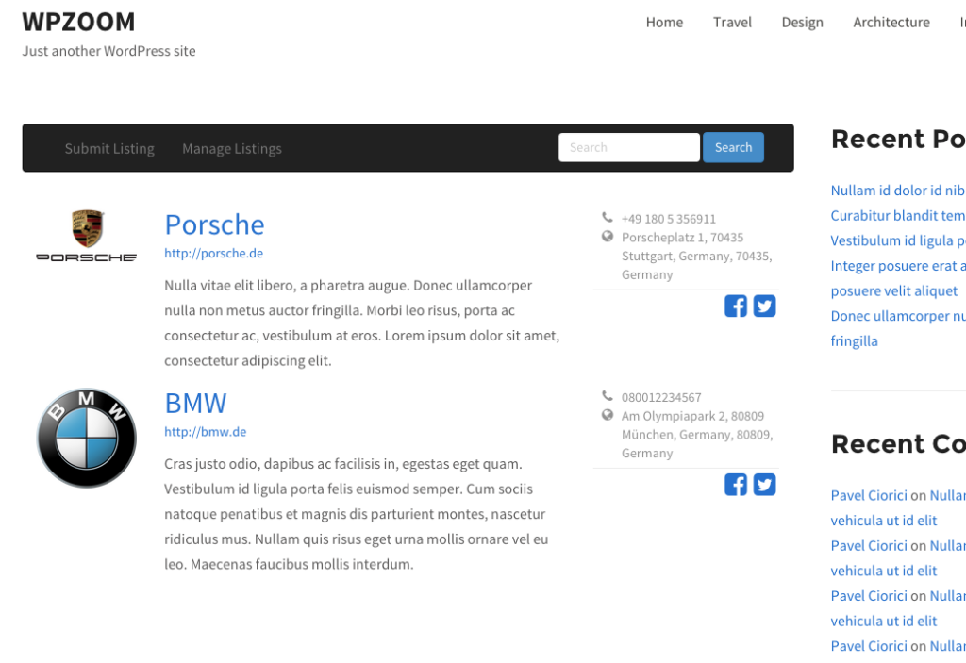Open Facebook icon in Porsche listing
Screen dimensions: 966x663
point(736,307)
